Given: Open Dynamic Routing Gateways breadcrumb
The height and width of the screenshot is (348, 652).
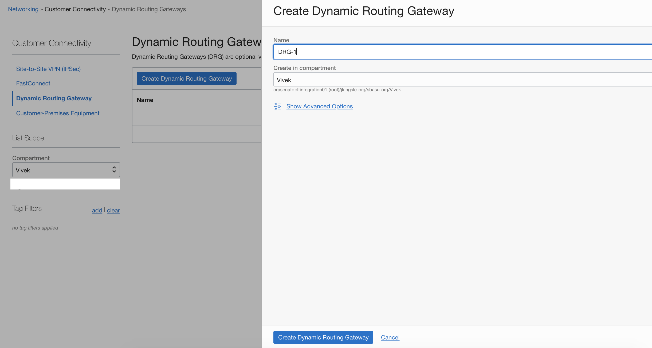Looking at the screenshot, I should click(149, 9).
